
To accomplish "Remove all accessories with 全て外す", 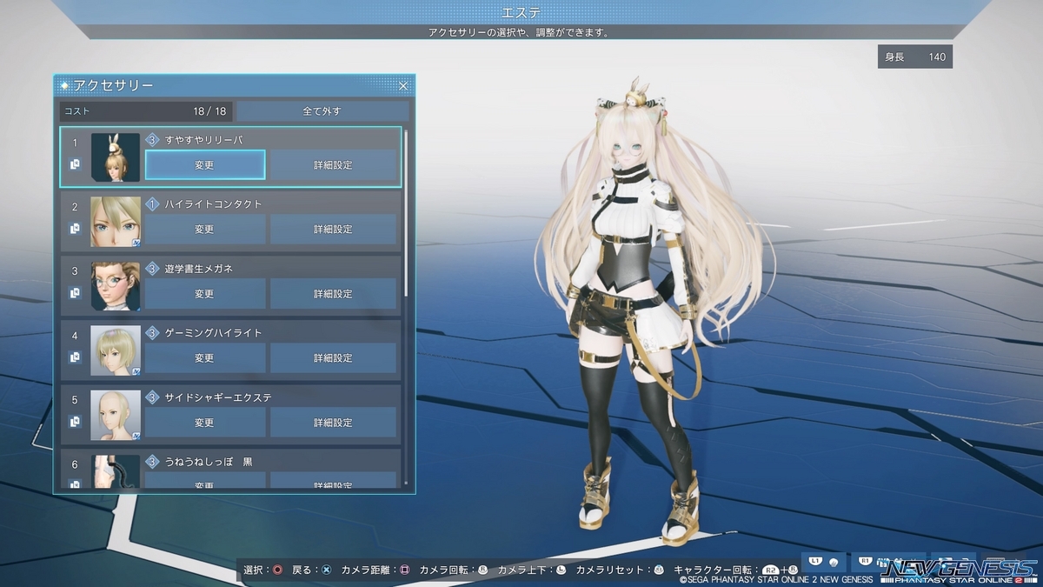I will 322,111.
